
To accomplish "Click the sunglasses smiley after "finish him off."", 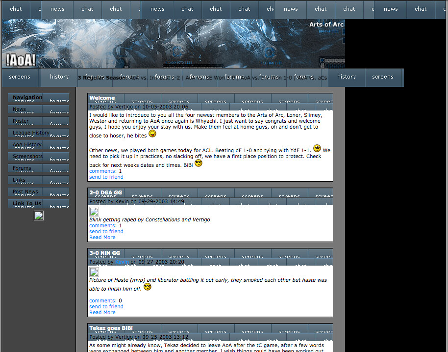I will coord(148,287).
